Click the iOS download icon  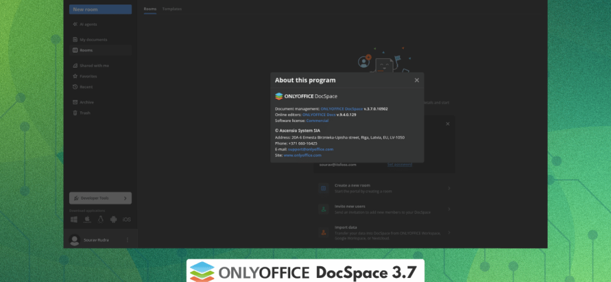click(x=127, y=220)
